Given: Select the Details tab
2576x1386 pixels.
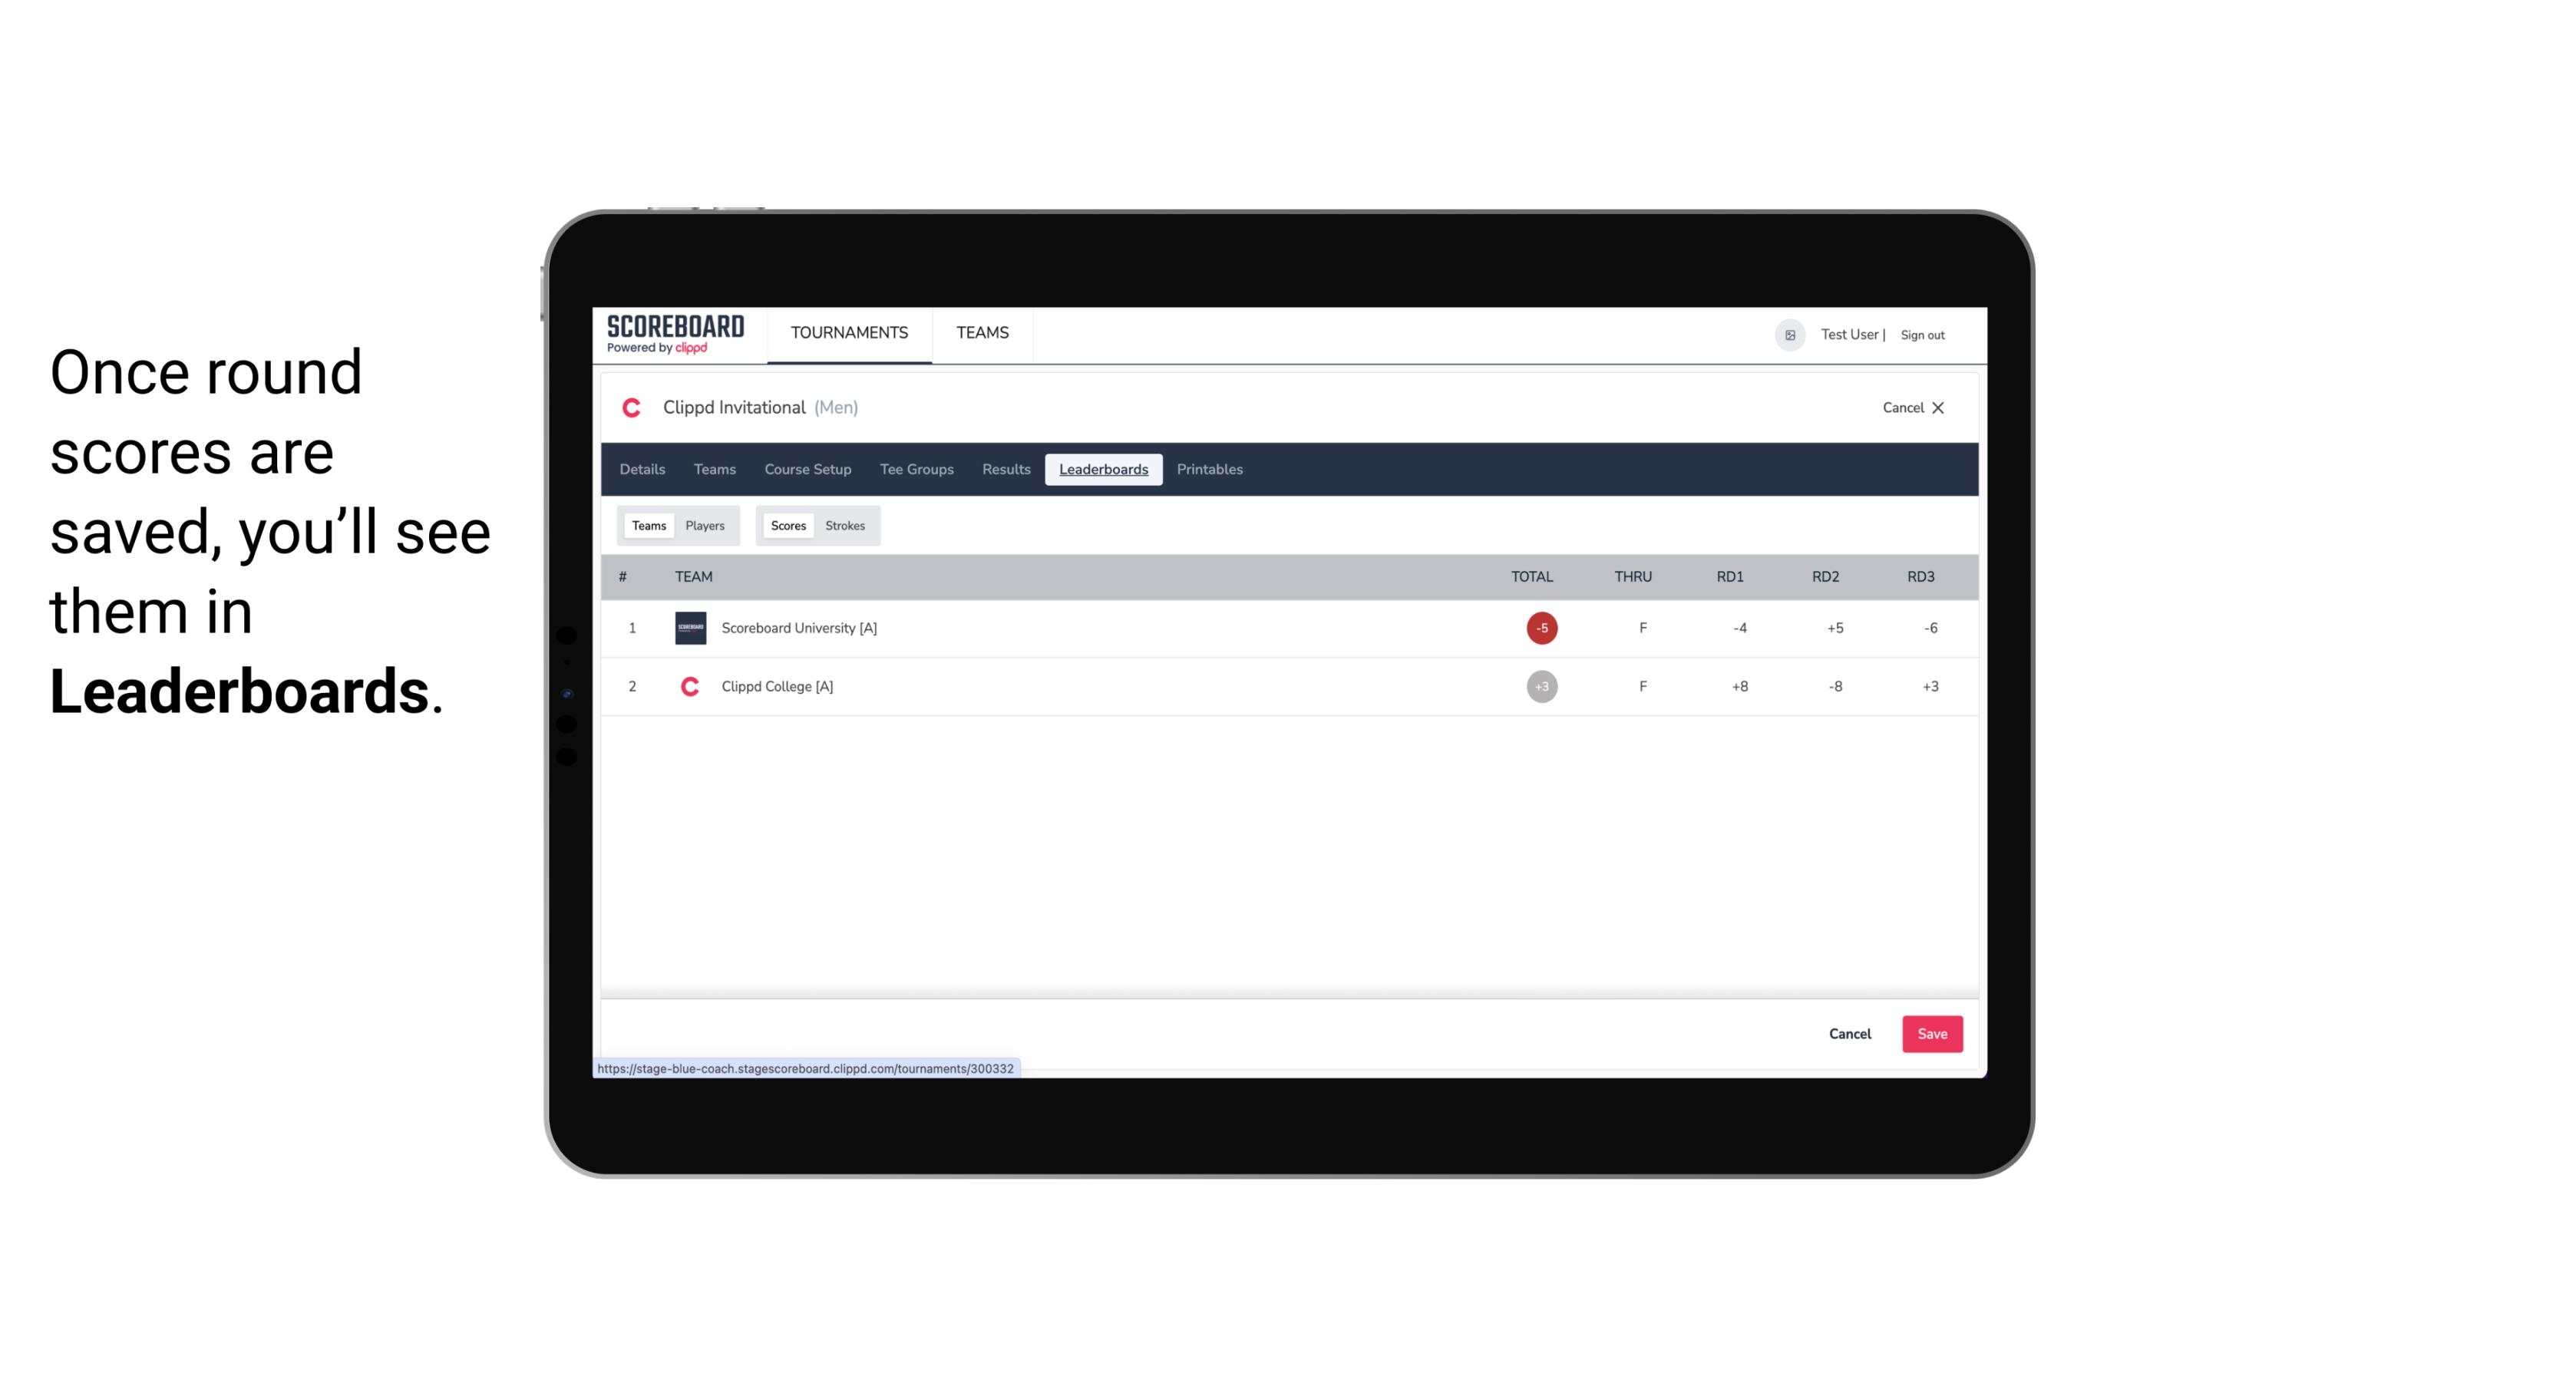Looking at the screenshot, I should [642, 470].
